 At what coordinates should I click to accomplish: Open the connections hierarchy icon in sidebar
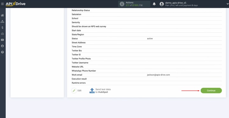pyautogui.click(x=2, y=21)
